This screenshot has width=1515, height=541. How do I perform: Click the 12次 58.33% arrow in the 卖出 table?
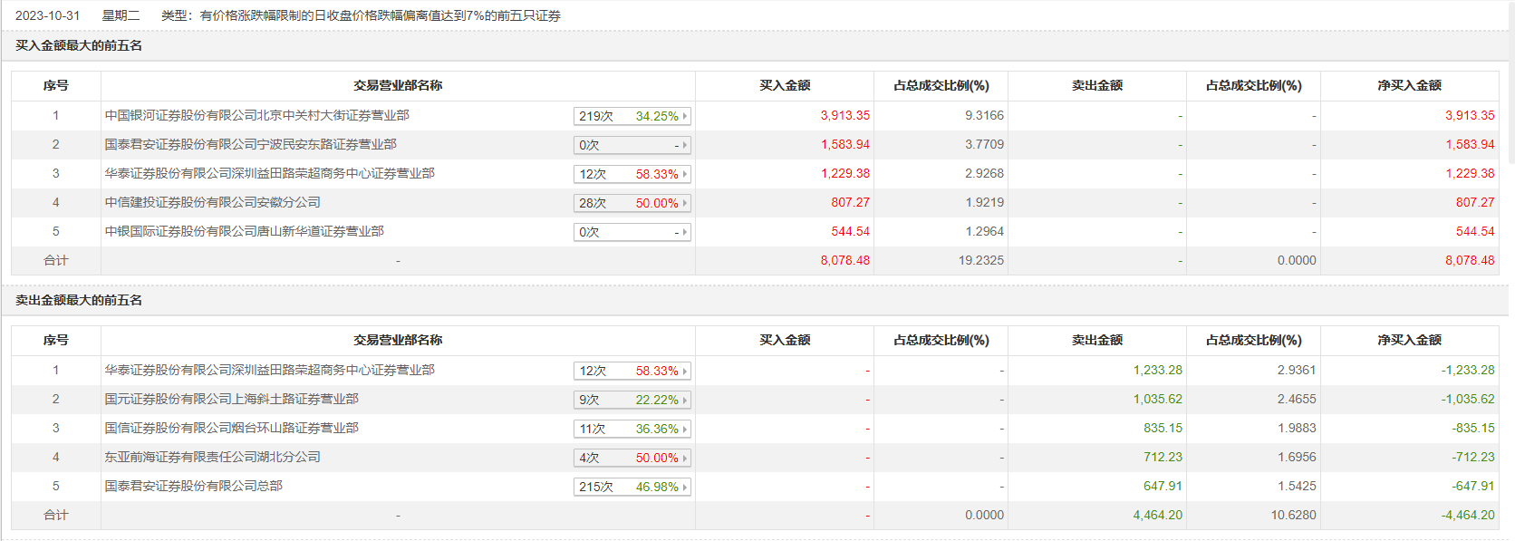click(685, 371)
